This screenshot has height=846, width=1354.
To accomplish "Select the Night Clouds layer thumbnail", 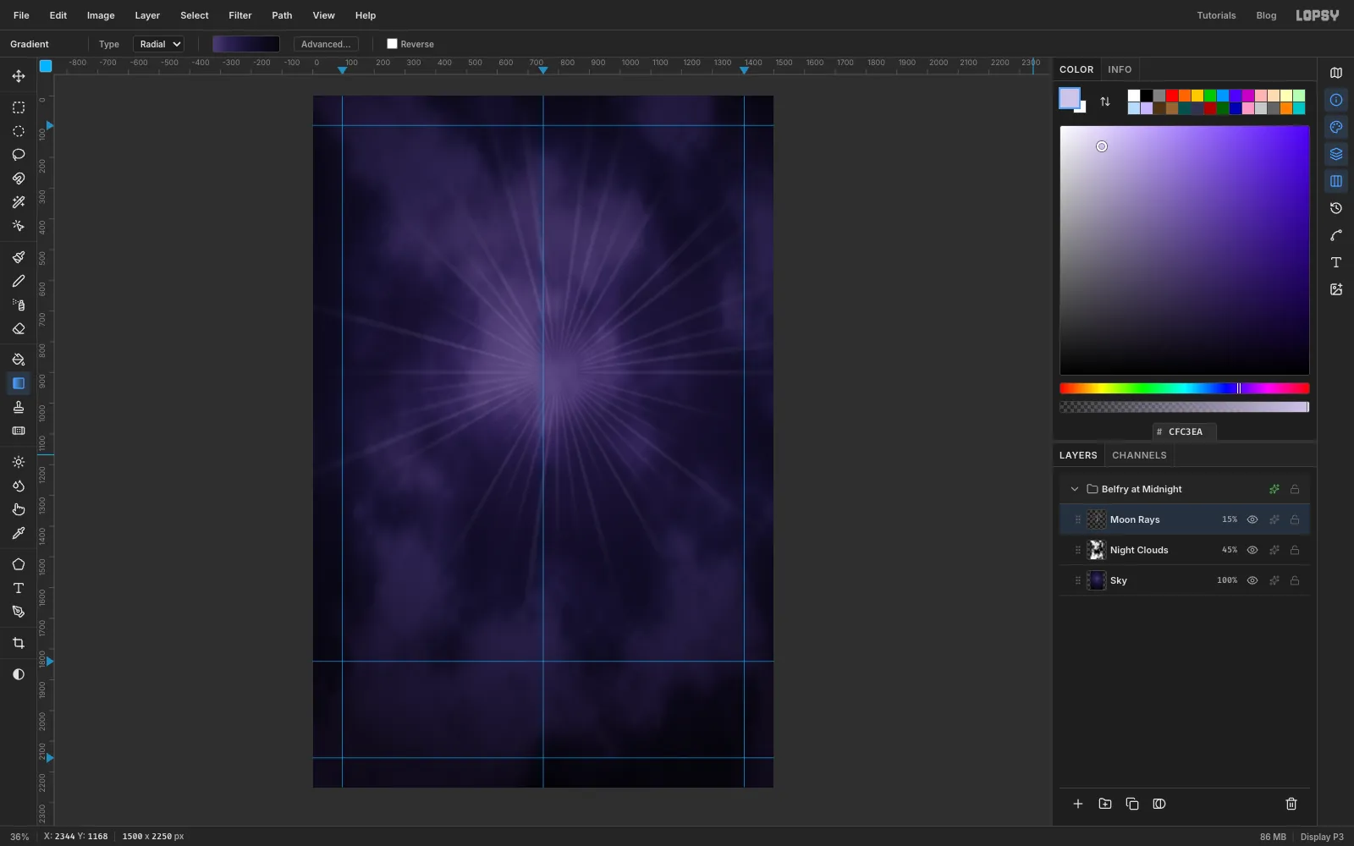I will click(1097, 550).
